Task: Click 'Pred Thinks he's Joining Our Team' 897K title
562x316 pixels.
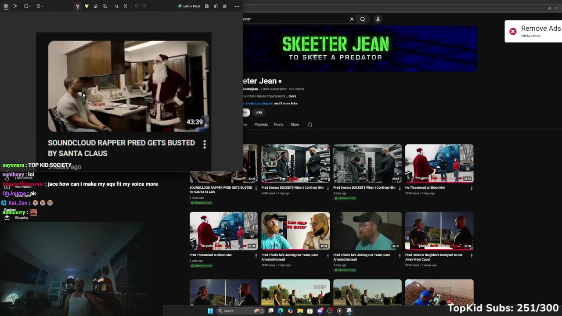Action: (x=290, y=257)
